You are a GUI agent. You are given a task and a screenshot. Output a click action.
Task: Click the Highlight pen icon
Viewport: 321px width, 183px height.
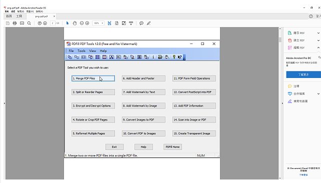148,23
